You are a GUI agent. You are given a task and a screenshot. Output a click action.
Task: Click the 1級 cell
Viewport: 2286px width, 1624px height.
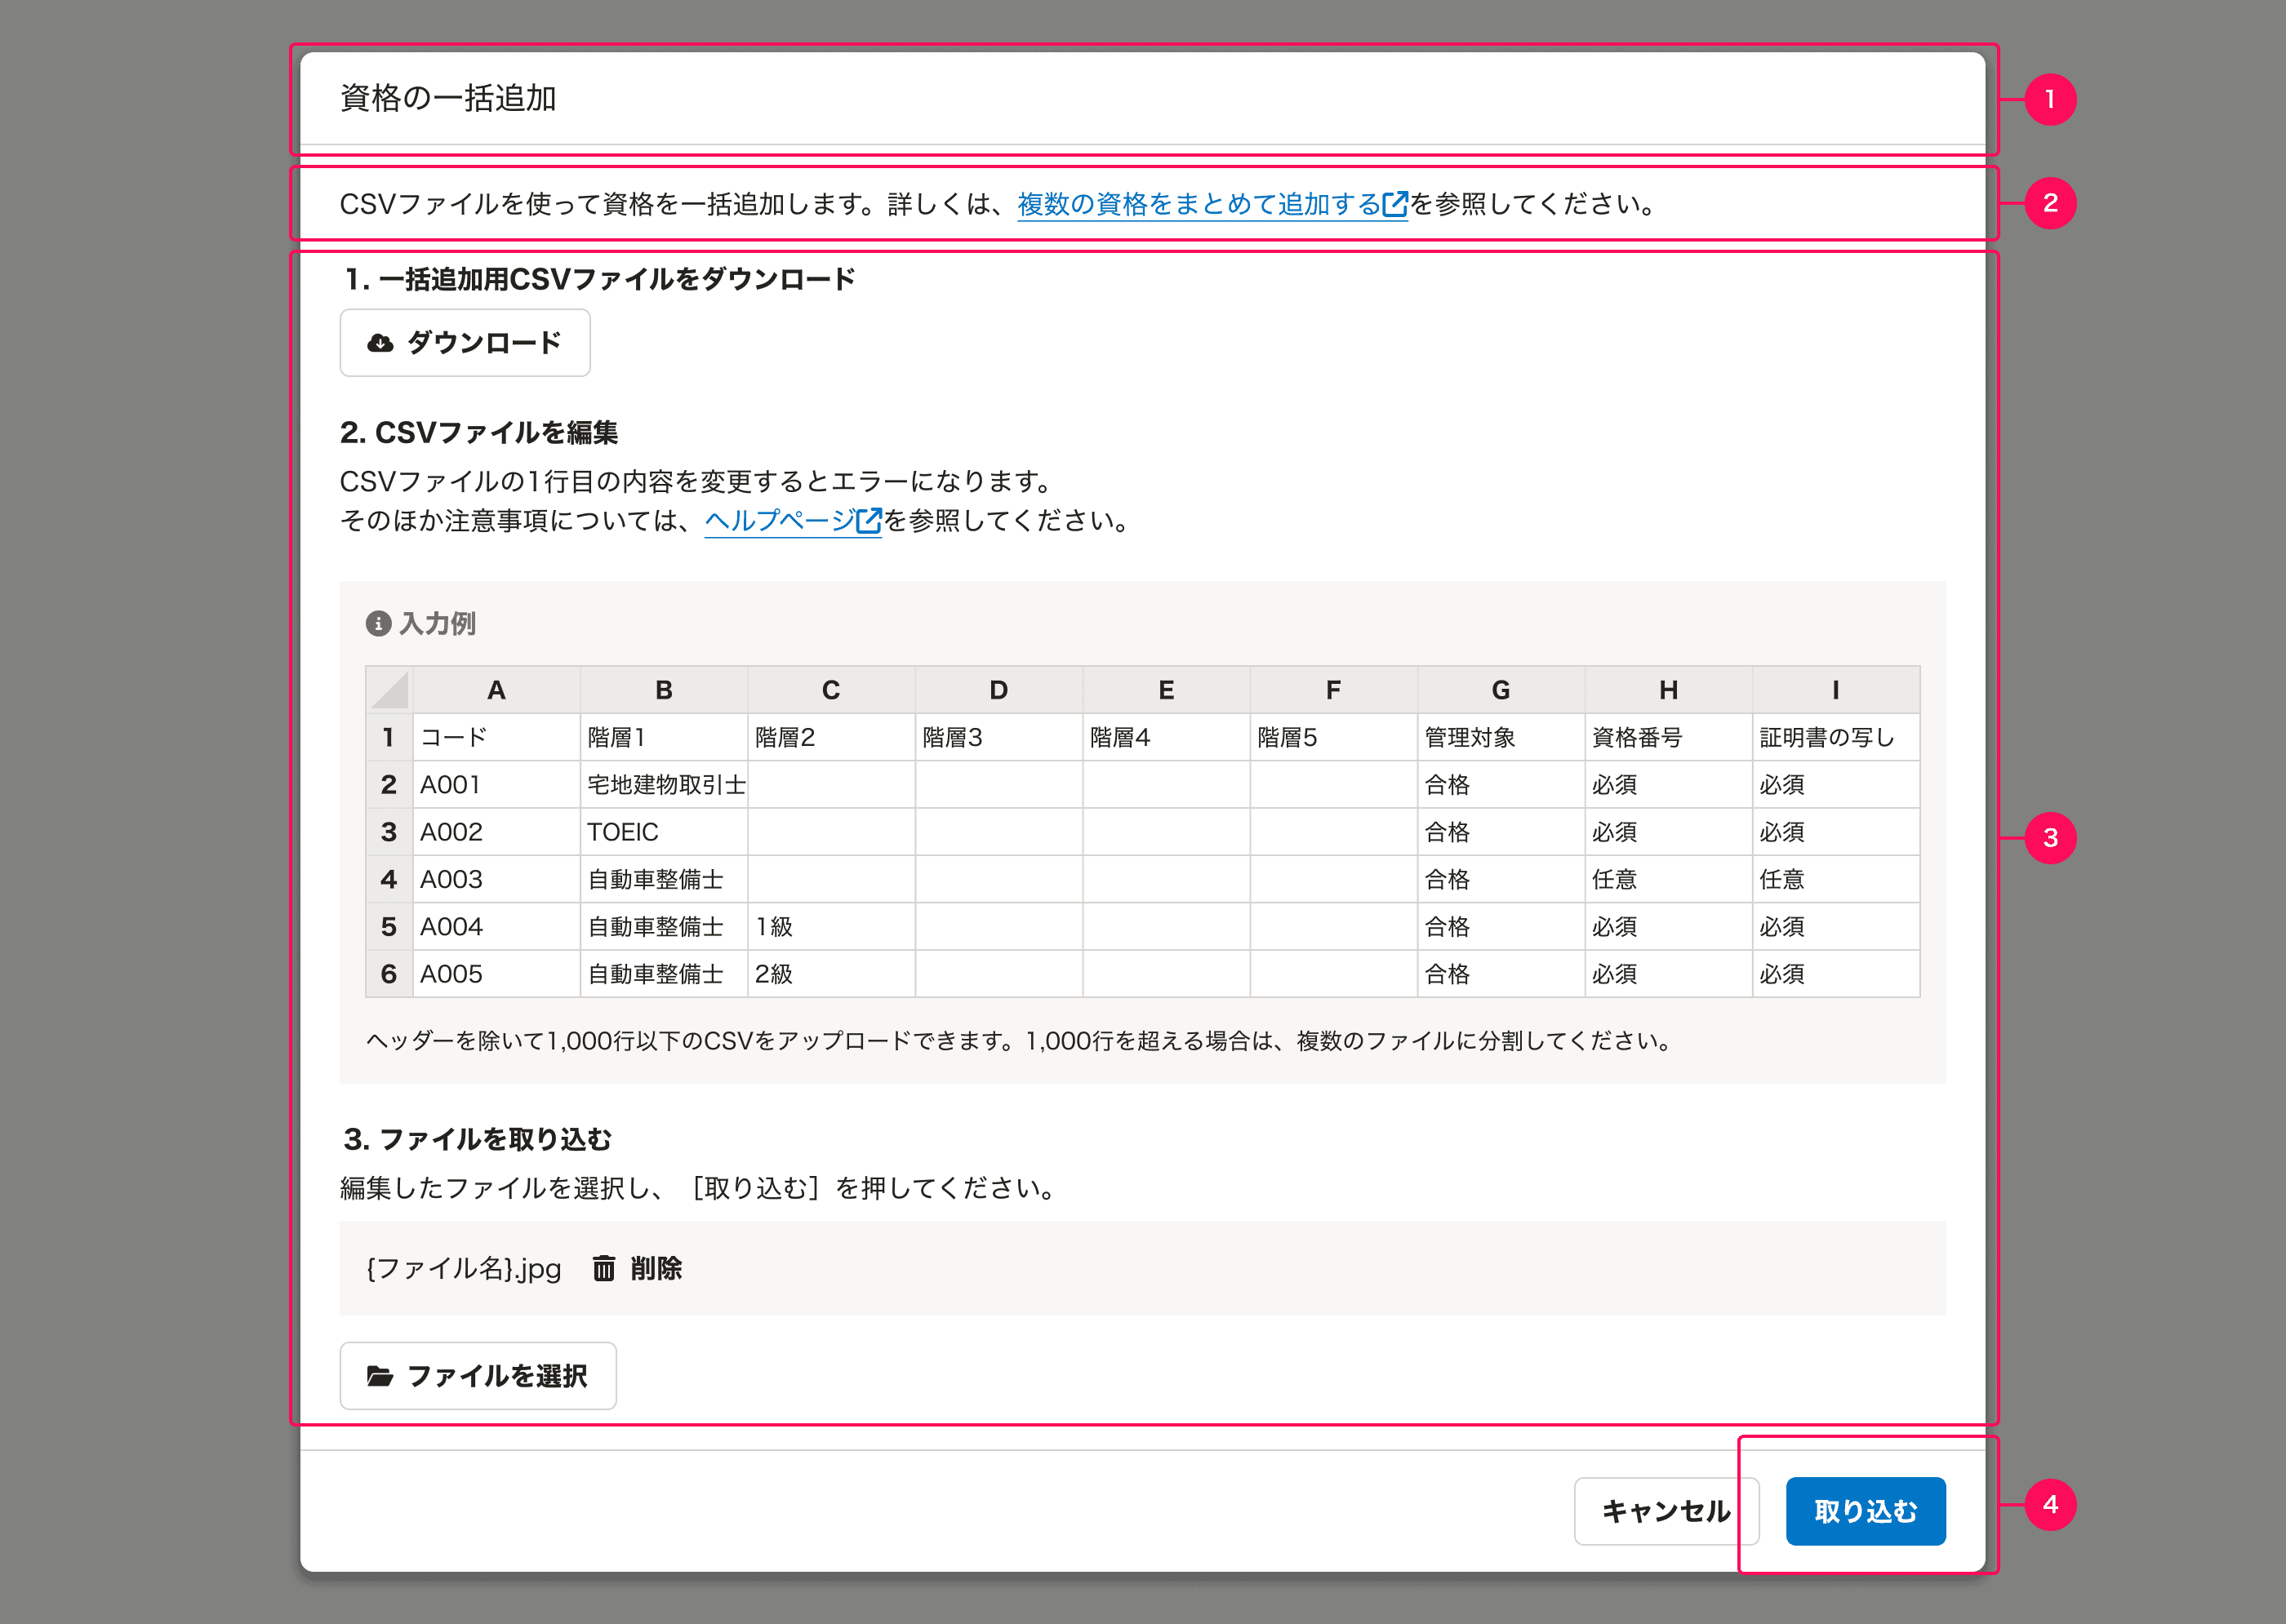point(831,927)
